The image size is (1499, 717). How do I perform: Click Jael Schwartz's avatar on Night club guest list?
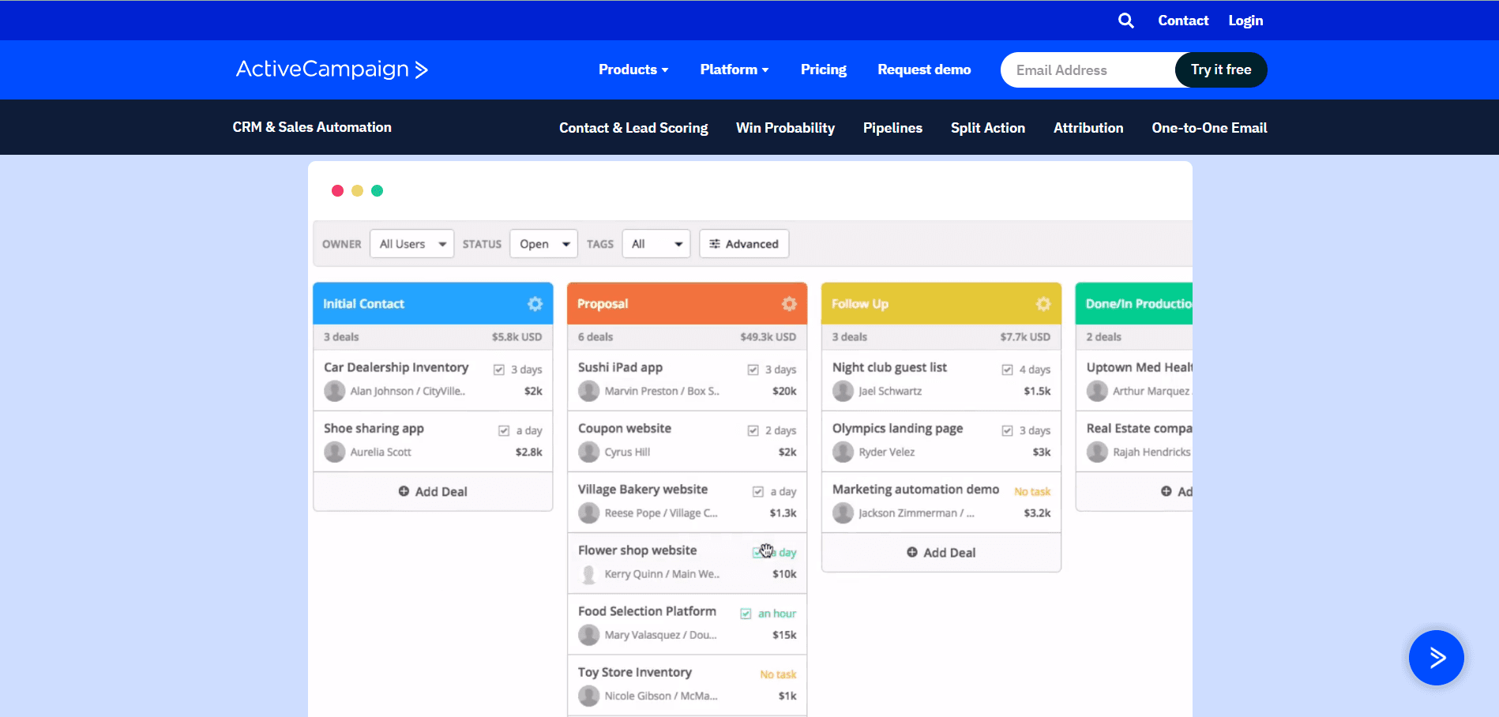point(842,391)
